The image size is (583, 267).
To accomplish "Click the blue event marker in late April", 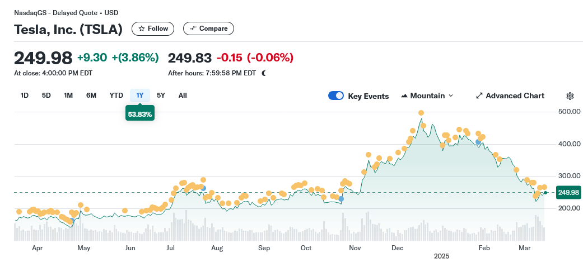I will (72, 221).
